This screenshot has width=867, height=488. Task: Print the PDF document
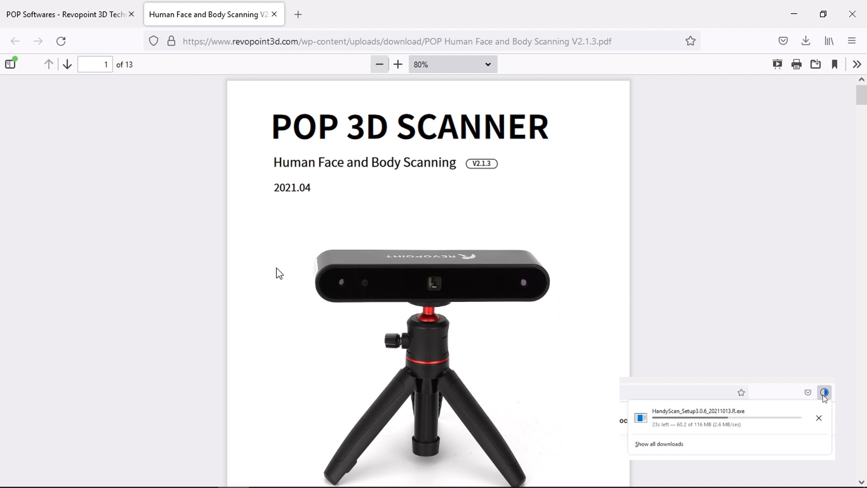click(797, 64)
